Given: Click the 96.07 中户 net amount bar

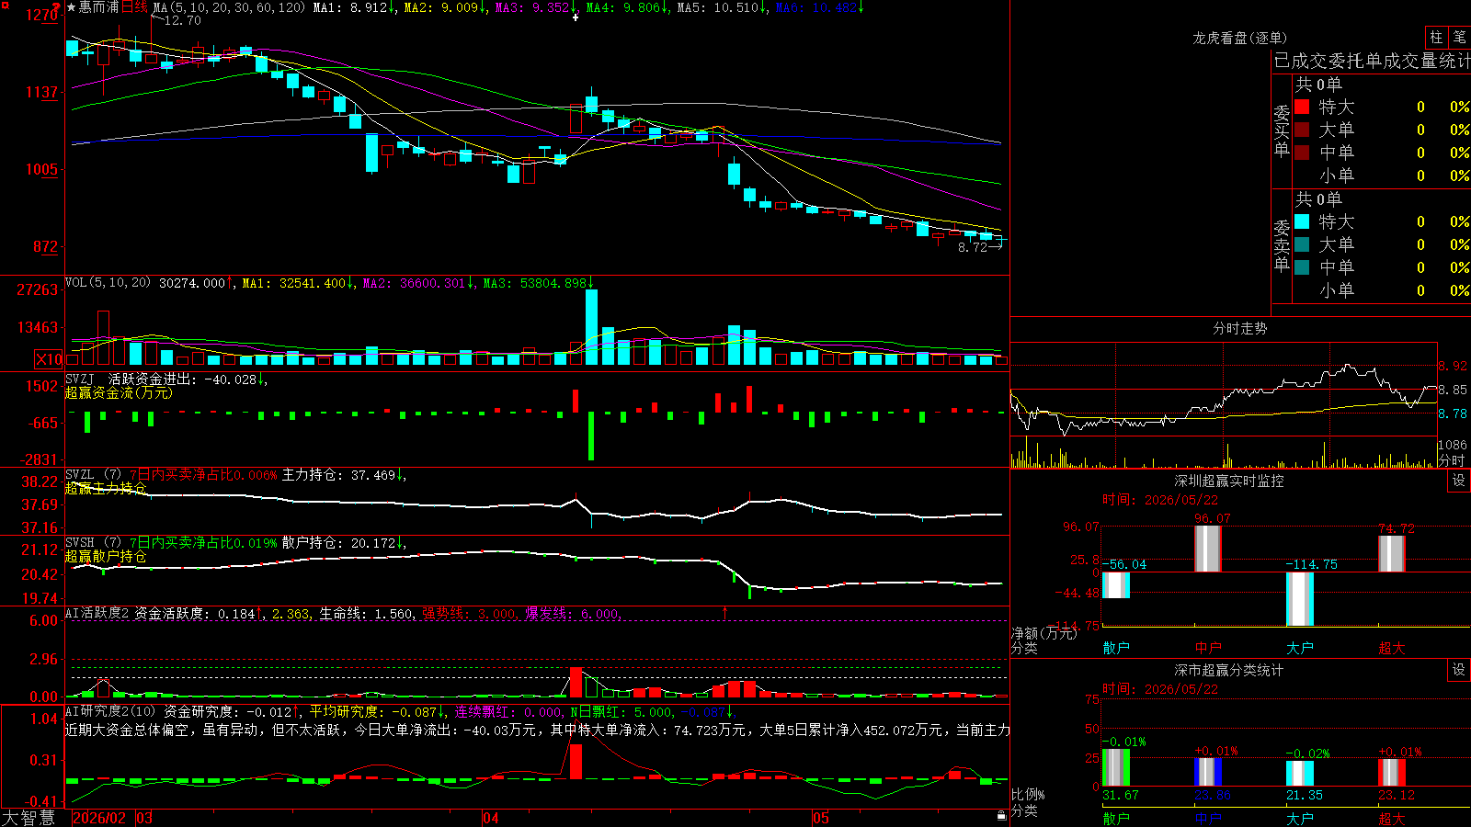Looking at the screenshot, I should click(1208, 549).
